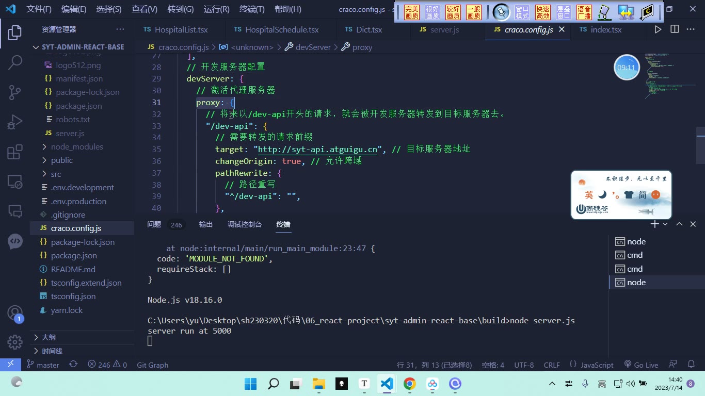
Task: Maximize the terminal panel size
Action: [679, 224]
